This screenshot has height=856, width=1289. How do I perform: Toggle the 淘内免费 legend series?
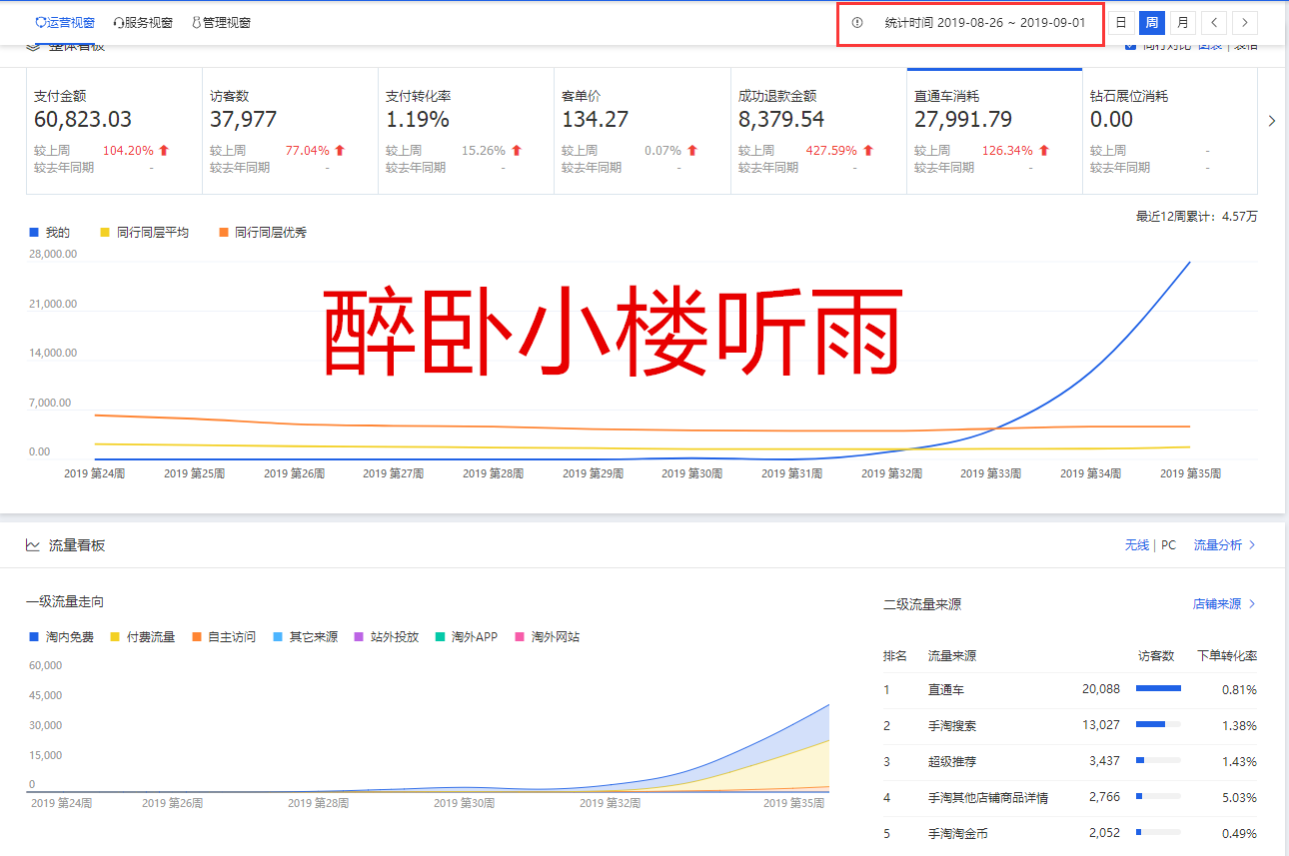point(61,636)
